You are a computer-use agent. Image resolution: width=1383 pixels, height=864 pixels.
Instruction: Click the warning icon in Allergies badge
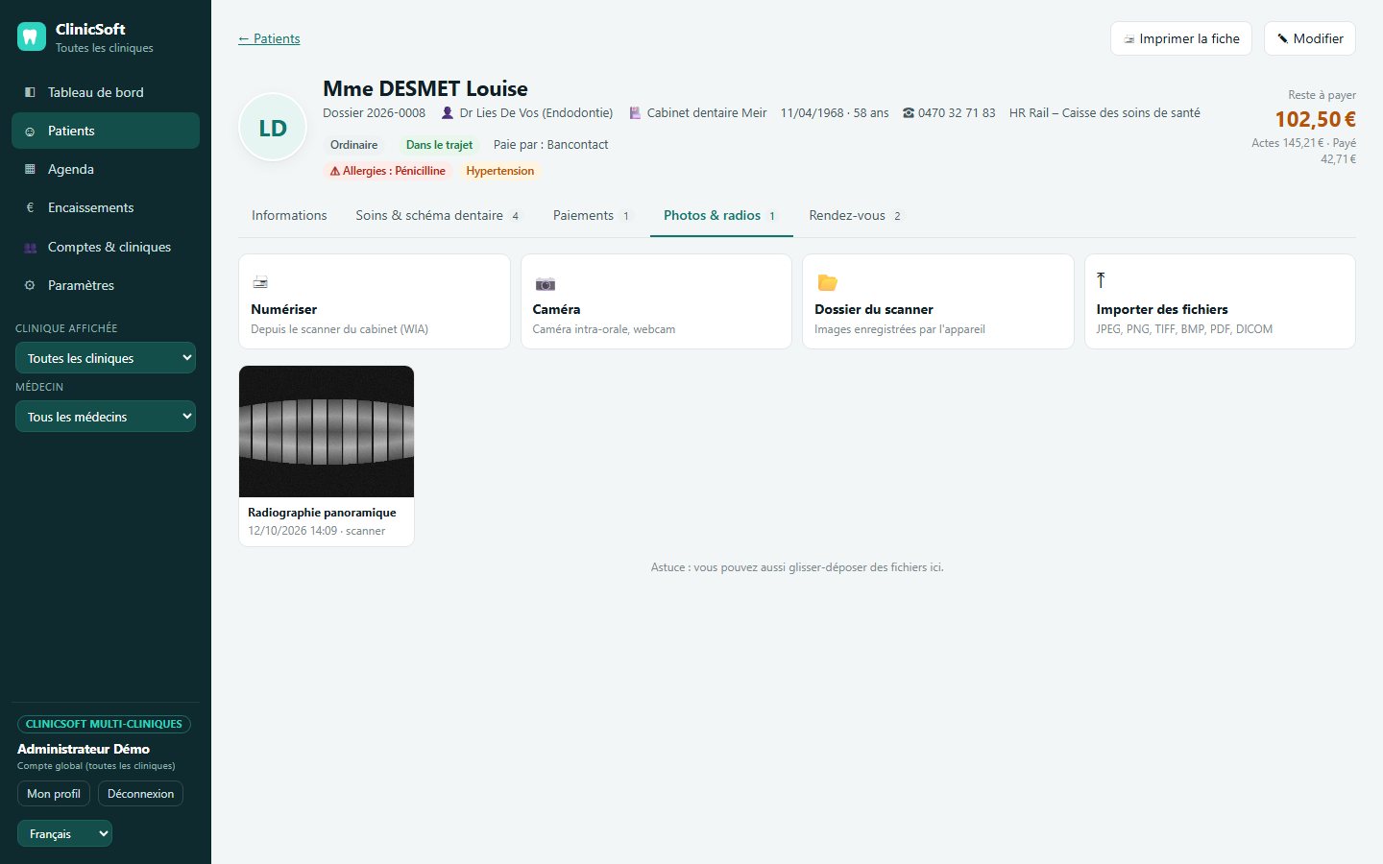pos(335,171)
